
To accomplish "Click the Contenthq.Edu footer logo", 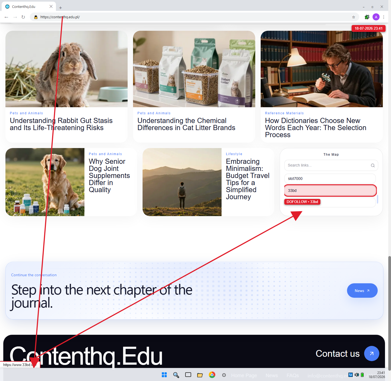I will coord(86,356).
